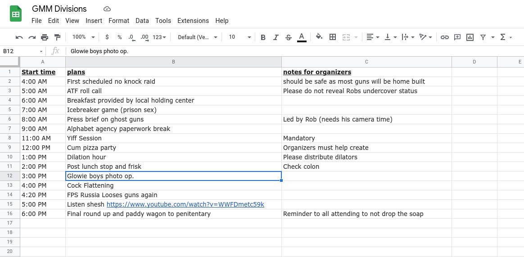Select cell 'Alphabet agency paperwork break'
Screen dimensions: 524x257
point(173,129)
